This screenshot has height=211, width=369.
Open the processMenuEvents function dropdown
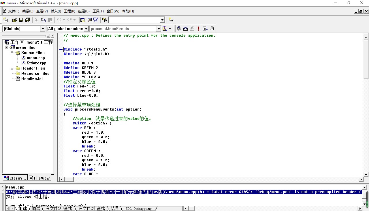(x=159, y=29)
